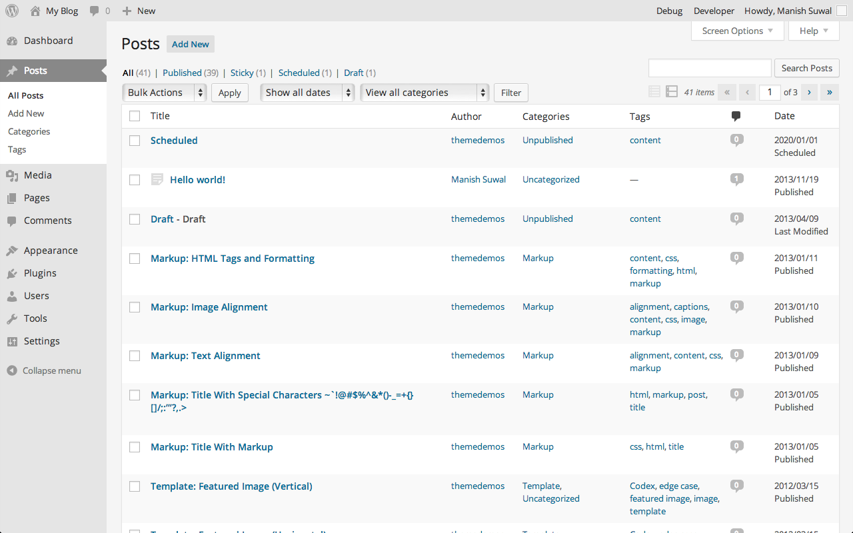853x533 pixels.
Task: Click the Apply button
Action: pyautogui.click(x=230, y=93)
